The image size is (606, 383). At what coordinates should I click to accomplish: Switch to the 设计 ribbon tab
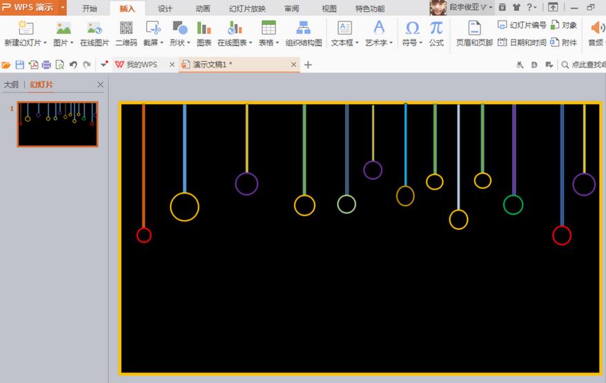point(165,8)
